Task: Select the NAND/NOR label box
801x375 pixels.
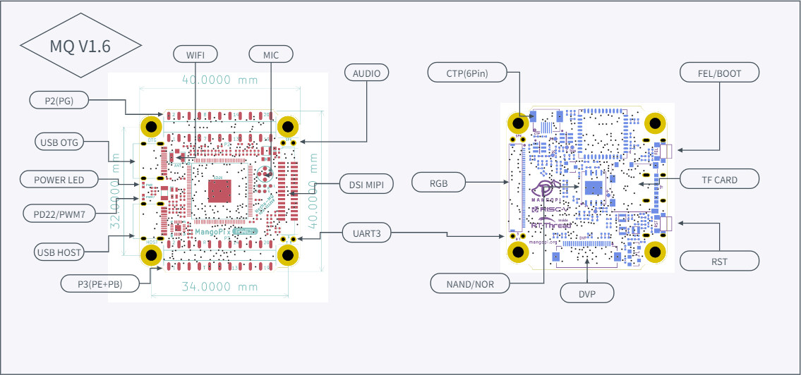Action: pyautogui.click(x=470, y=283)
